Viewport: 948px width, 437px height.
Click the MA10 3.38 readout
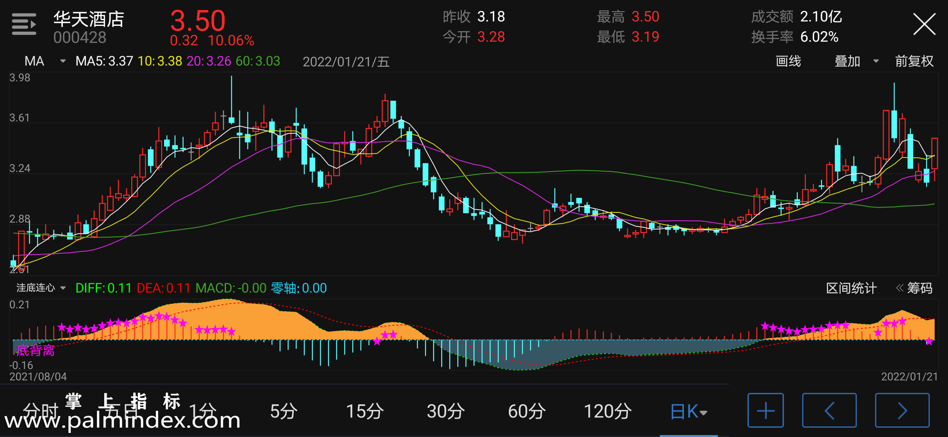(x=160, y=61)
